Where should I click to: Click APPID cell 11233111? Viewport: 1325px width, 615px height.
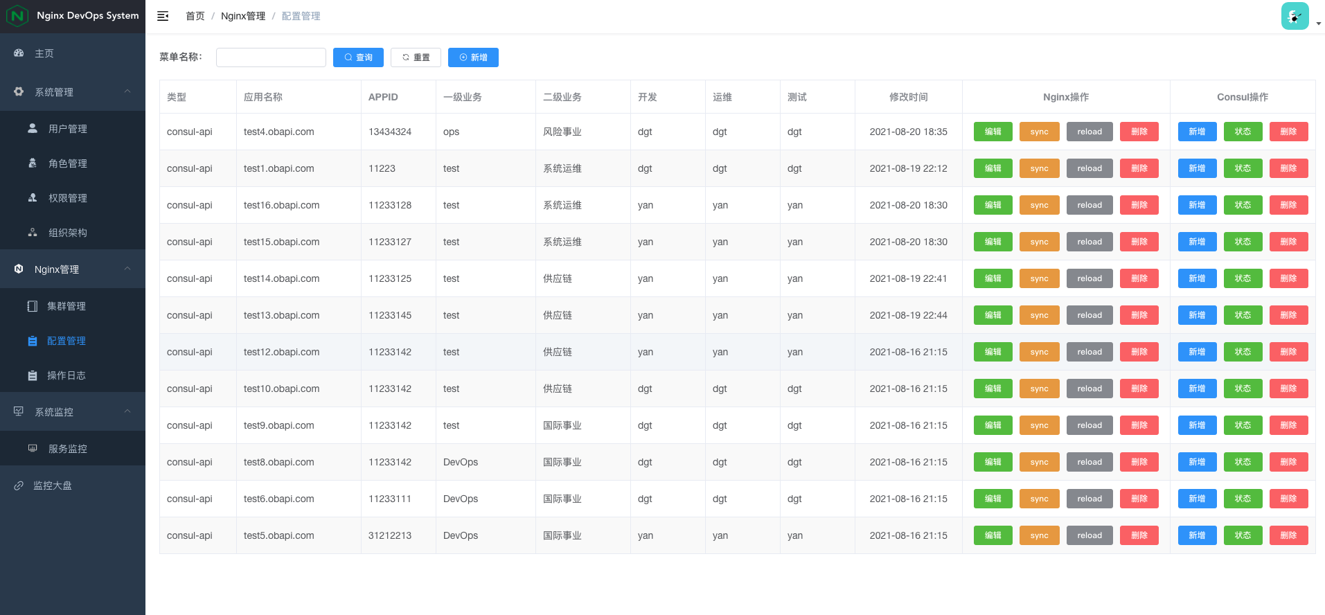pyautogui.click(x=390, y=499)
